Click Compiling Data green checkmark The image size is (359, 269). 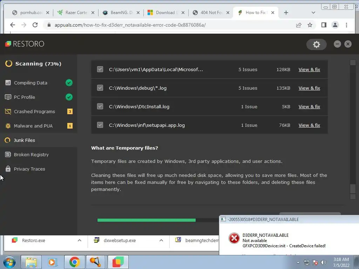[x=69, y=83]
